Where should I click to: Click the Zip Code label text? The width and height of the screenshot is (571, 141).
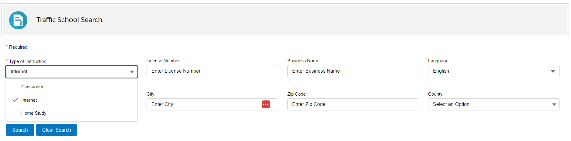click(296, 94)
